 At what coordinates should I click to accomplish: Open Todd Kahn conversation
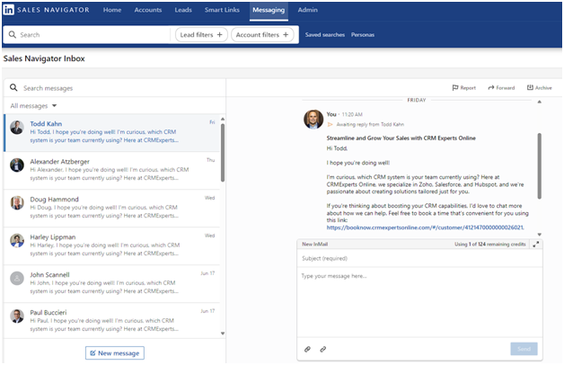pos(111,133)
